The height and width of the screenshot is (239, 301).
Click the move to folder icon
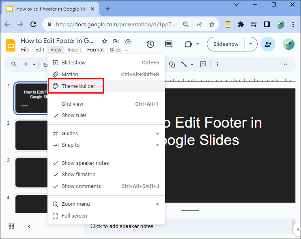click(x=116, y=41)
